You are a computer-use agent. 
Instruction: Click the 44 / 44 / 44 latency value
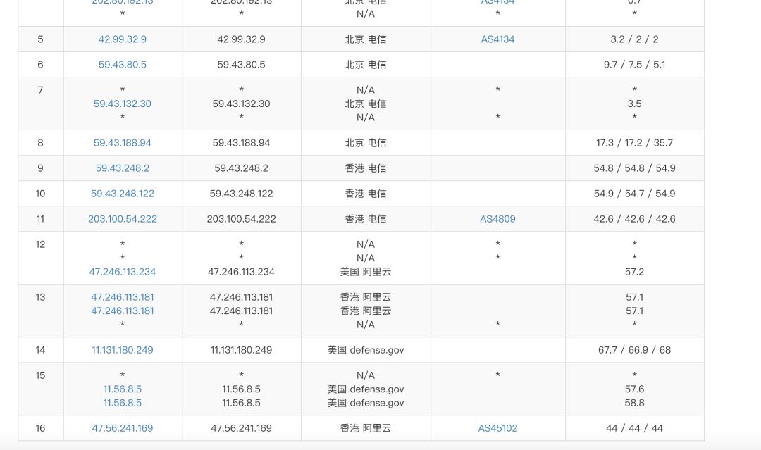pyautogui.click(x=634, y=428)
